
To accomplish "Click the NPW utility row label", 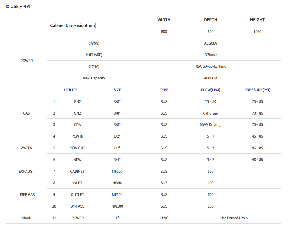I will click(77, 160).
